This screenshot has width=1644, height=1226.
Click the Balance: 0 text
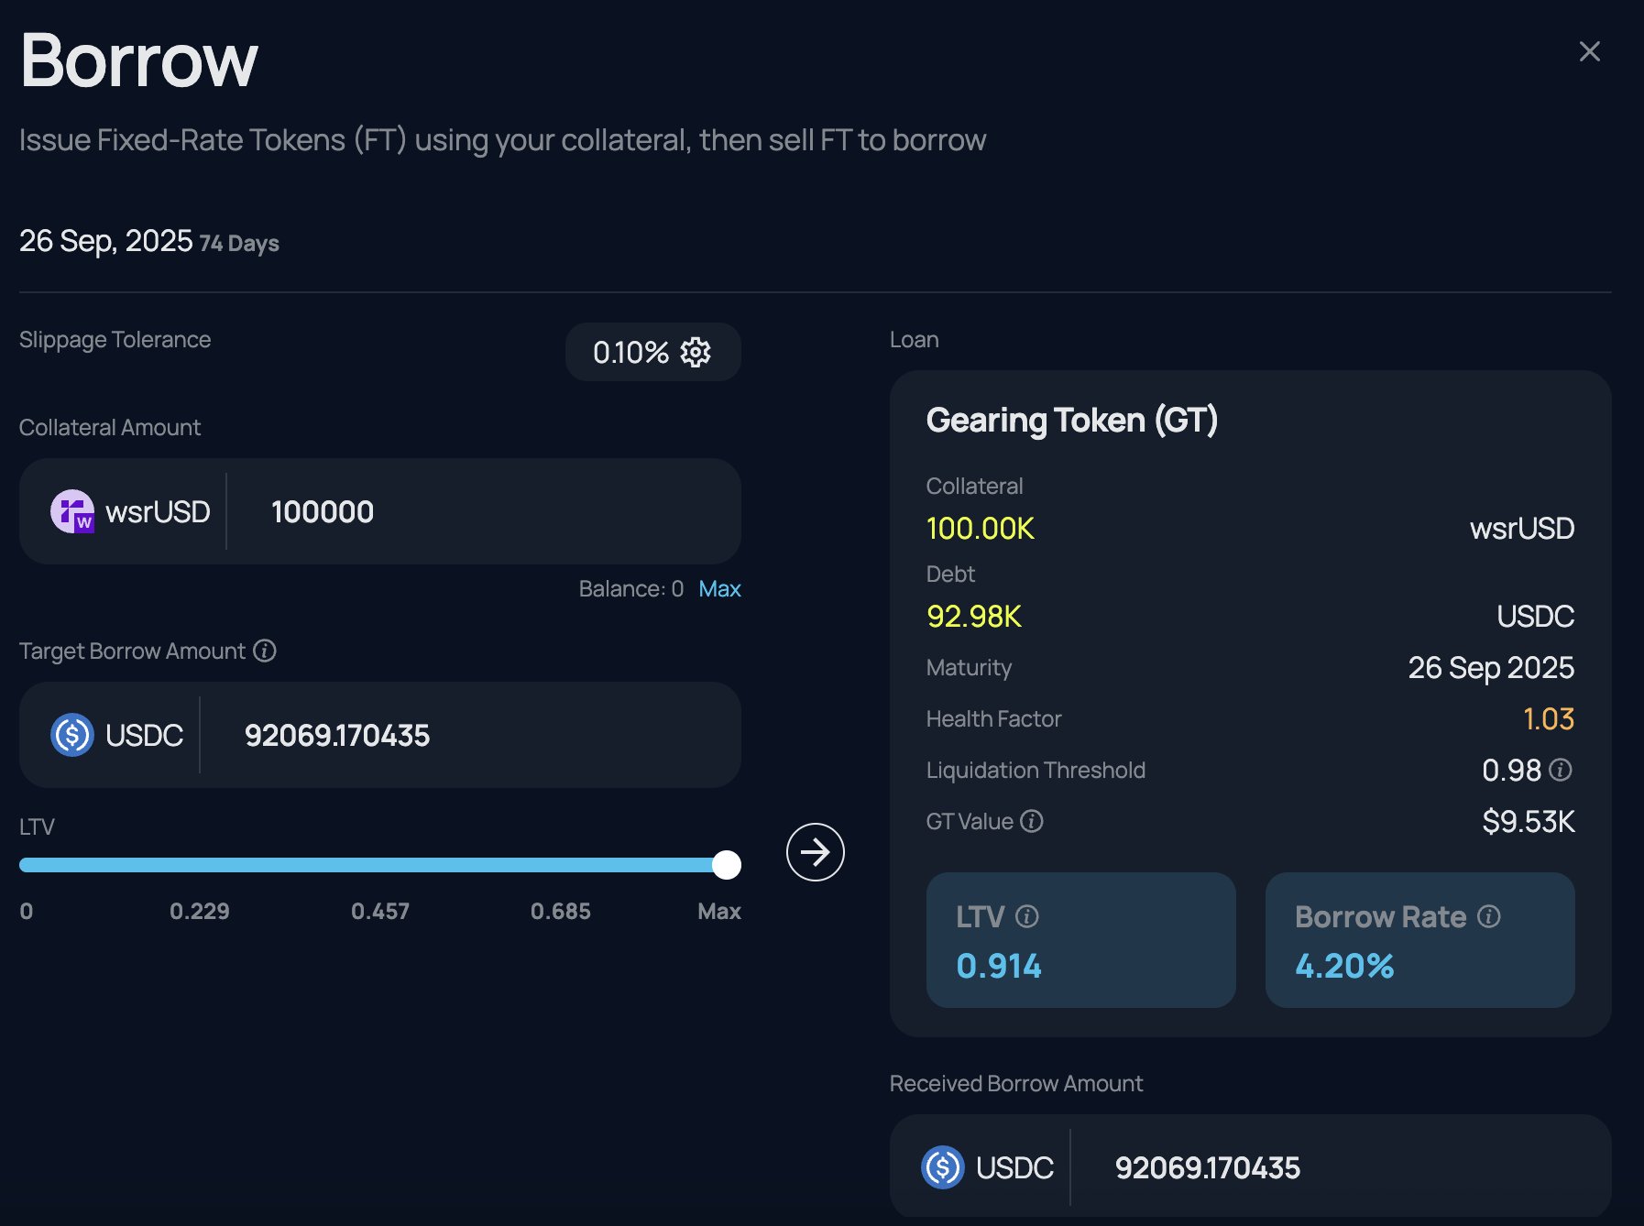tap(631, 588)
